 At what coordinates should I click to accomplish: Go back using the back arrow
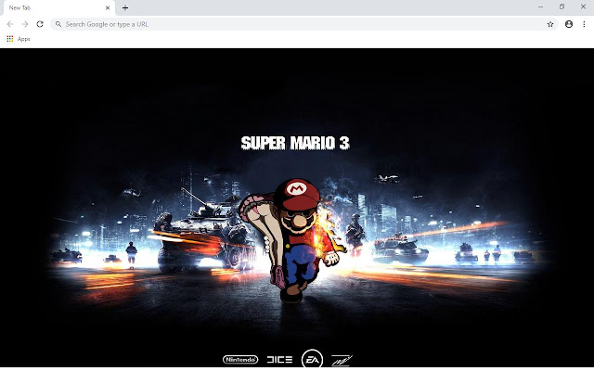click(x=10, y=24)
